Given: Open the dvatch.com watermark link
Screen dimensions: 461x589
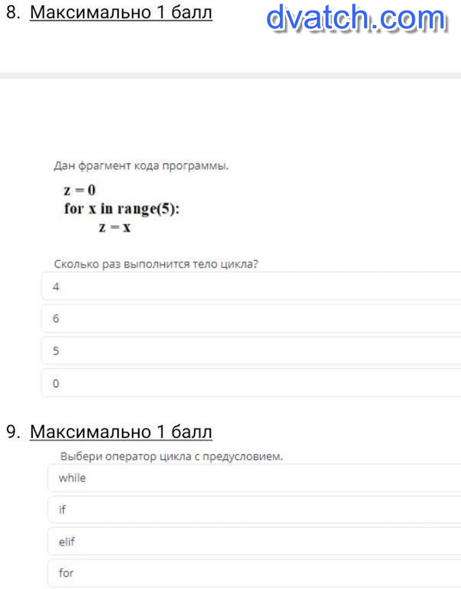Looking at the screenshot, I should click(x=356, y=18).
